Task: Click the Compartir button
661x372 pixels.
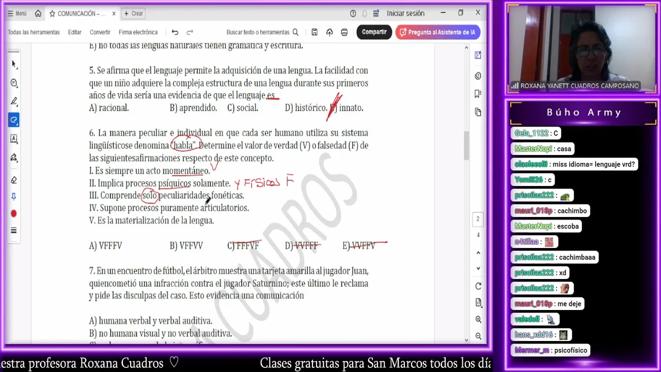Action: [374, 32]
